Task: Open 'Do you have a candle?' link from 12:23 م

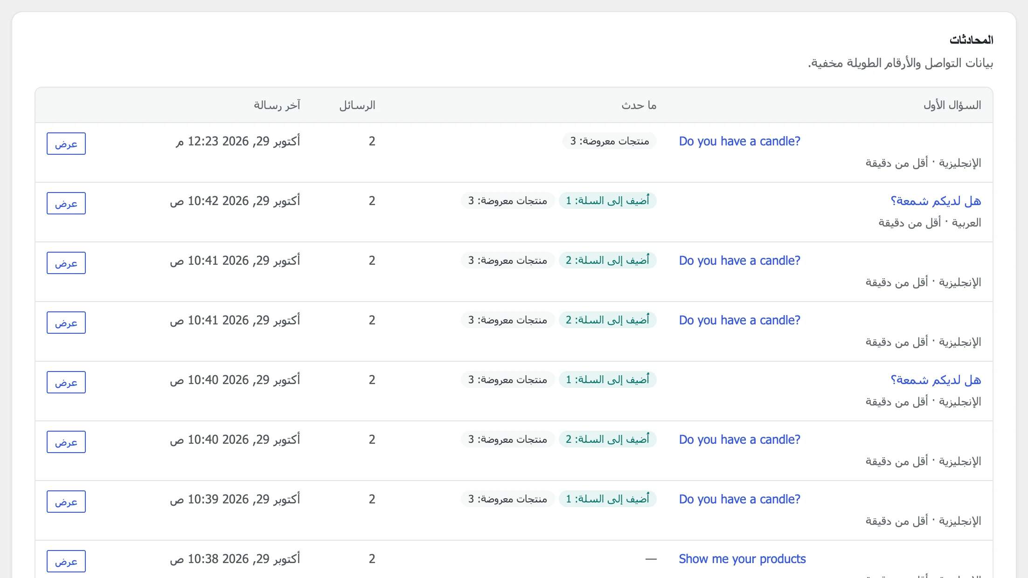Action: point(740,141)
